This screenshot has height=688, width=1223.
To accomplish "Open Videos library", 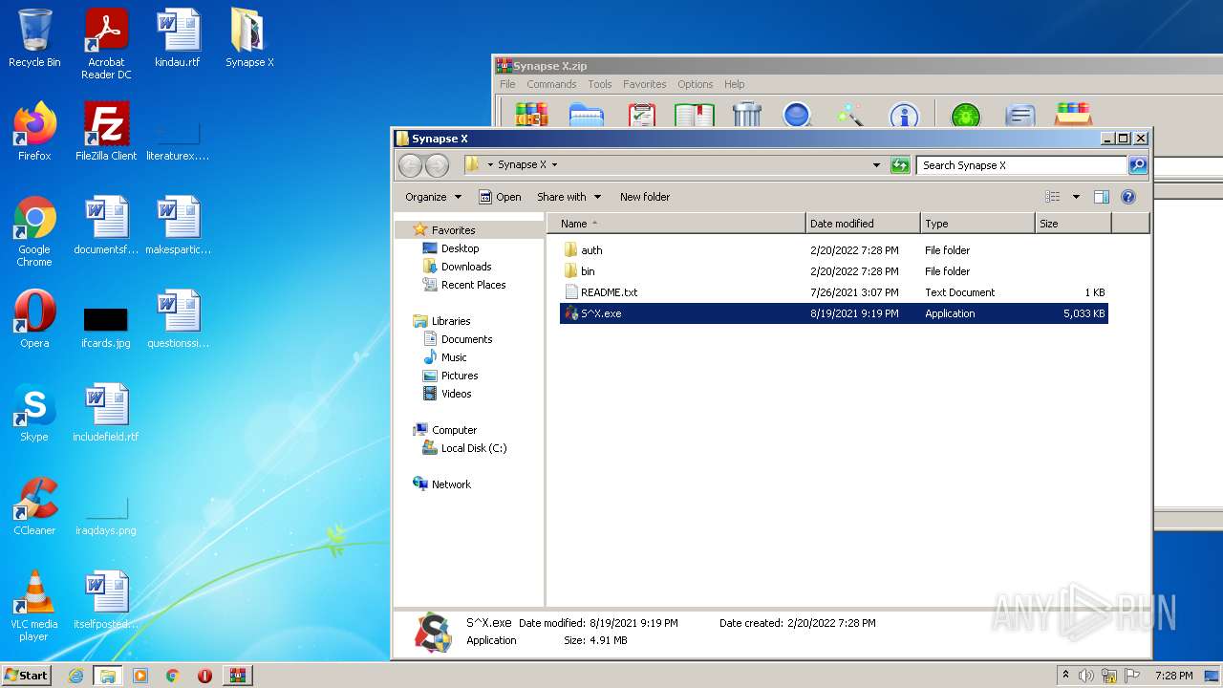I will click(x=456, y=394).
